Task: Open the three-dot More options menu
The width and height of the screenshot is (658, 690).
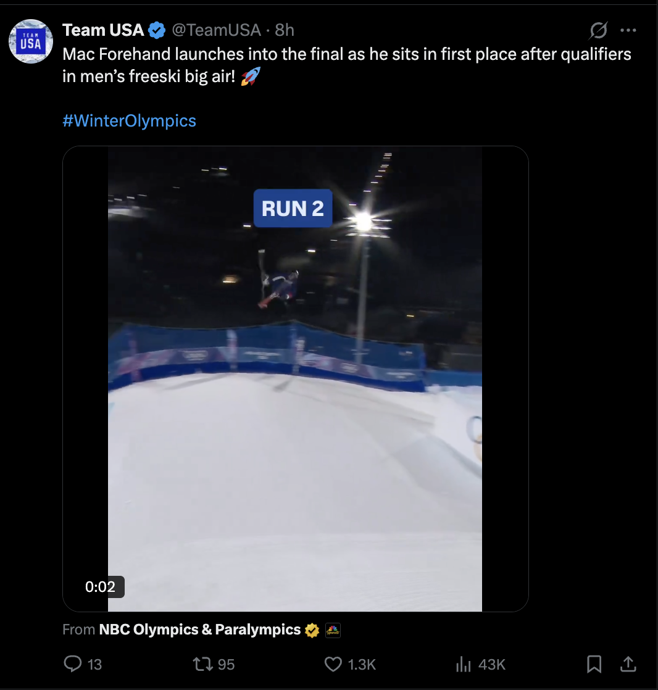Action: (628, 30)
